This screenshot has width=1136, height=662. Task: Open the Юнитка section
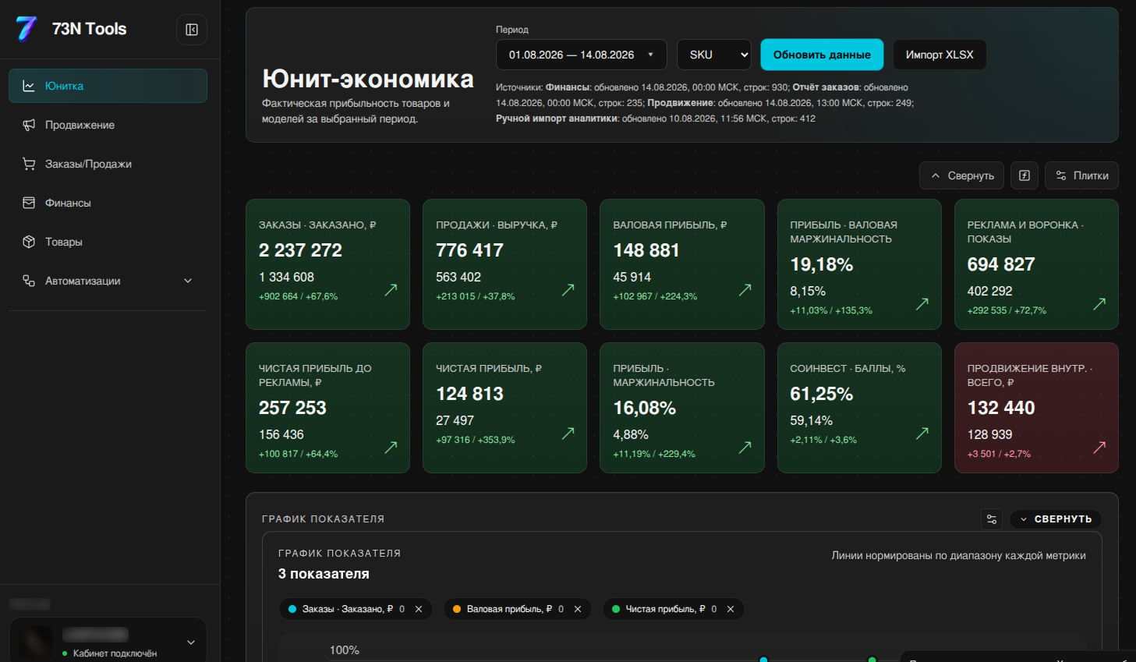point(108,86)
